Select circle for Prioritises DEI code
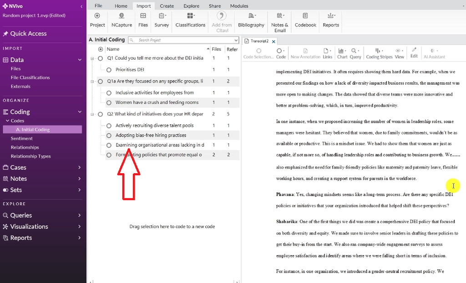Screen dimensions: 466x283 [109, 70]
